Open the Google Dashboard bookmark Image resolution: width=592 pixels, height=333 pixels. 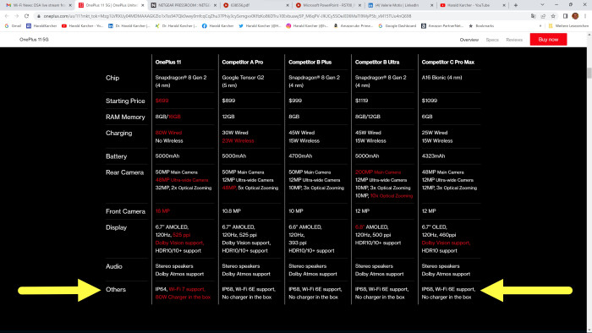coord(397,25)
